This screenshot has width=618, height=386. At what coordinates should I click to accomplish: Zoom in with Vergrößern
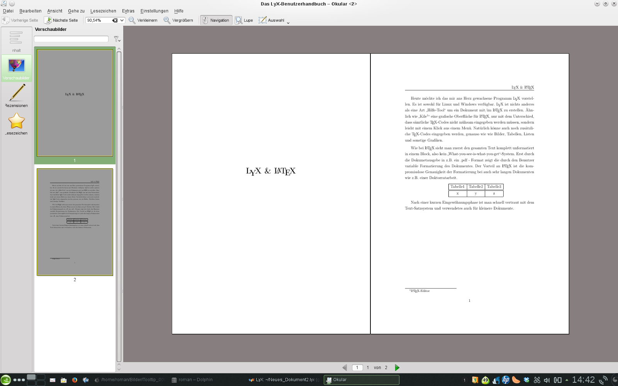178,20
